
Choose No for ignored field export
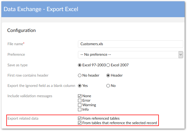108,86
